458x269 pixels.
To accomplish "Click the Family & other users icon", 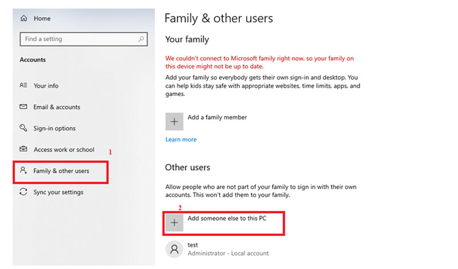I will (23, 171).
